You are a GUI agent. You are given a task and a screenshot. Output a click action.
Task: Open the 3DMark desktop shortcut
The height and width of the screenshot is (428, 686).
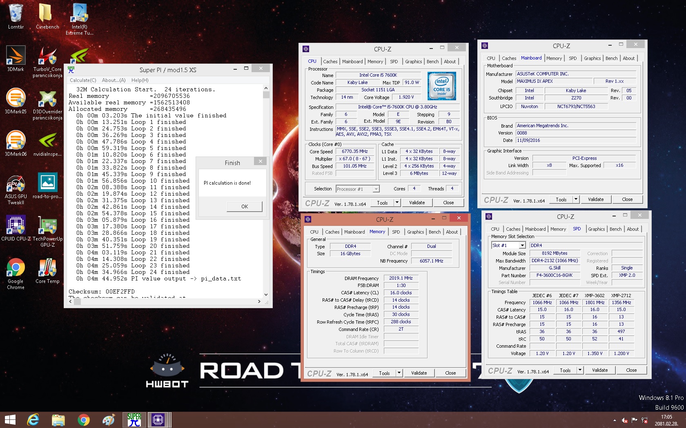pyautogui.click(x=16, y=59)
